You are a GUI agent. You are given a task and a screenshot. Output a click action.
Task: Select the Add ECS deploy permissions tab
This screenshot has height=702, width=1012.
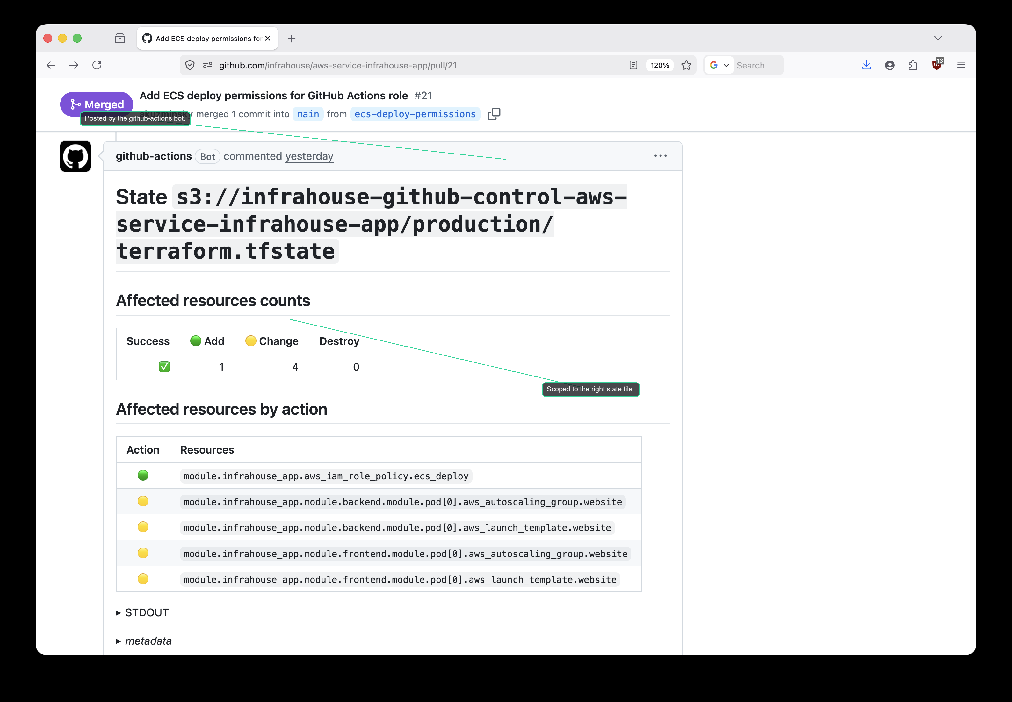click(x=207, y=38)
